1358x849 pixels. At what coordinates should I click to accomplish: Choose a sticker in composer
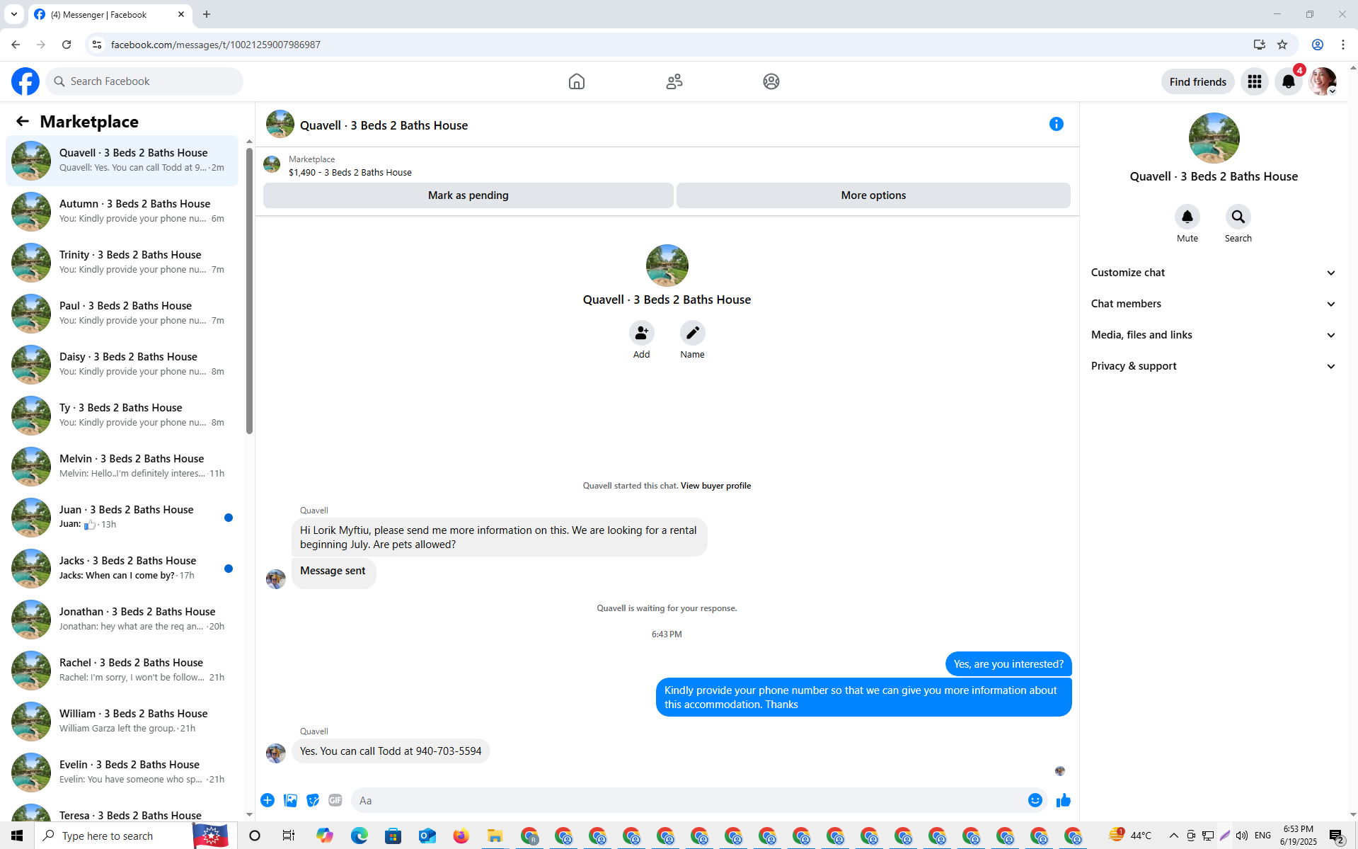(313, 800)
